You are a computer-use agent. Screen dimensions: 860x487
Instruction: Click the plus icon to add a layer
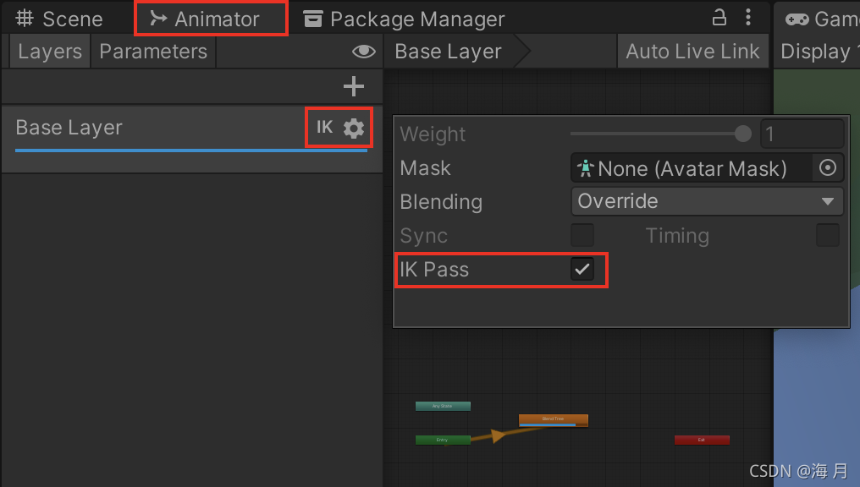point(353,85)
